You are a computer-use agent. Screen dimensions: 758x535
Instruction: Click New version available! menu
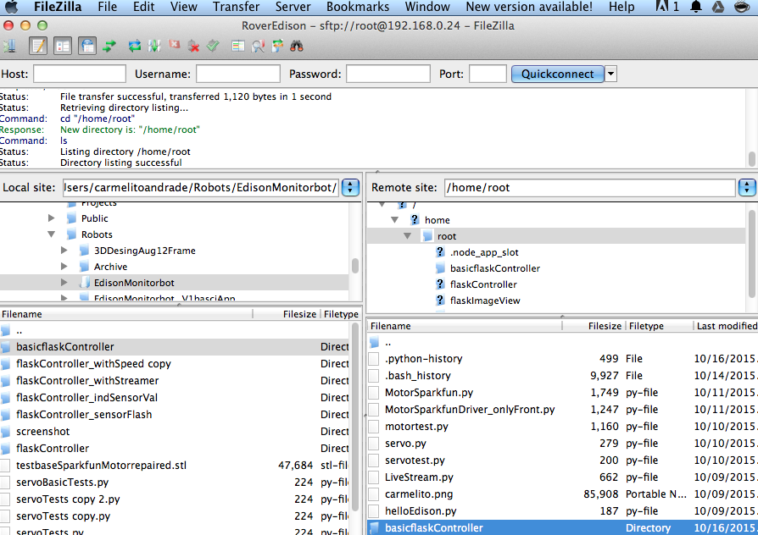(x=529, y=7)
